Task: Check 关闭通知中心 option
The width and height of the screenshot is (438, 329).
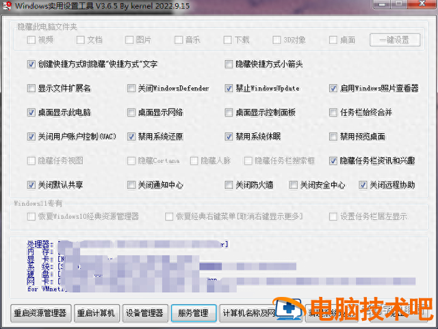Action: coord(131,185)
